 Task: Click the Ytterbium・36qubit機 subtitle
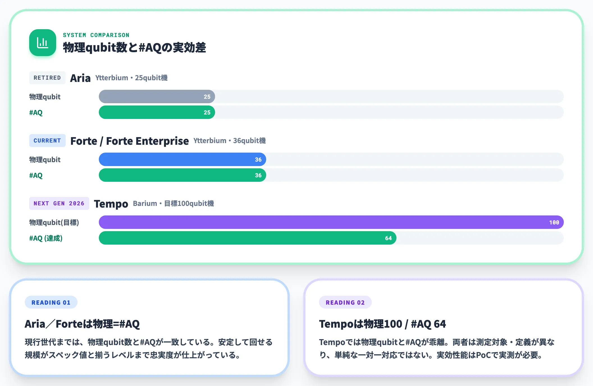[230, 141]
